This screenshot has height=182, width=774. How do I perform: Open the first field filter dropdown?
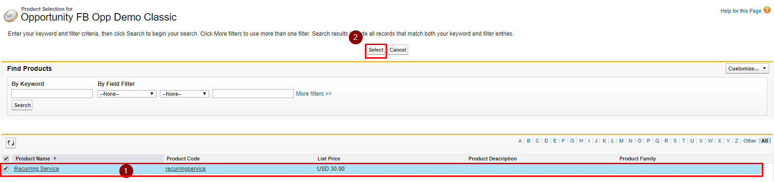tap(127, 94)
